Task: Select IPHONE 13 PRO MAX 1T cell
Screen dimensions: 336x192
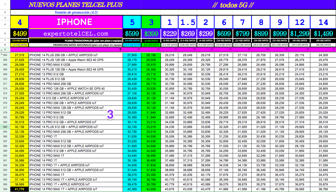Action: point(76,156)
